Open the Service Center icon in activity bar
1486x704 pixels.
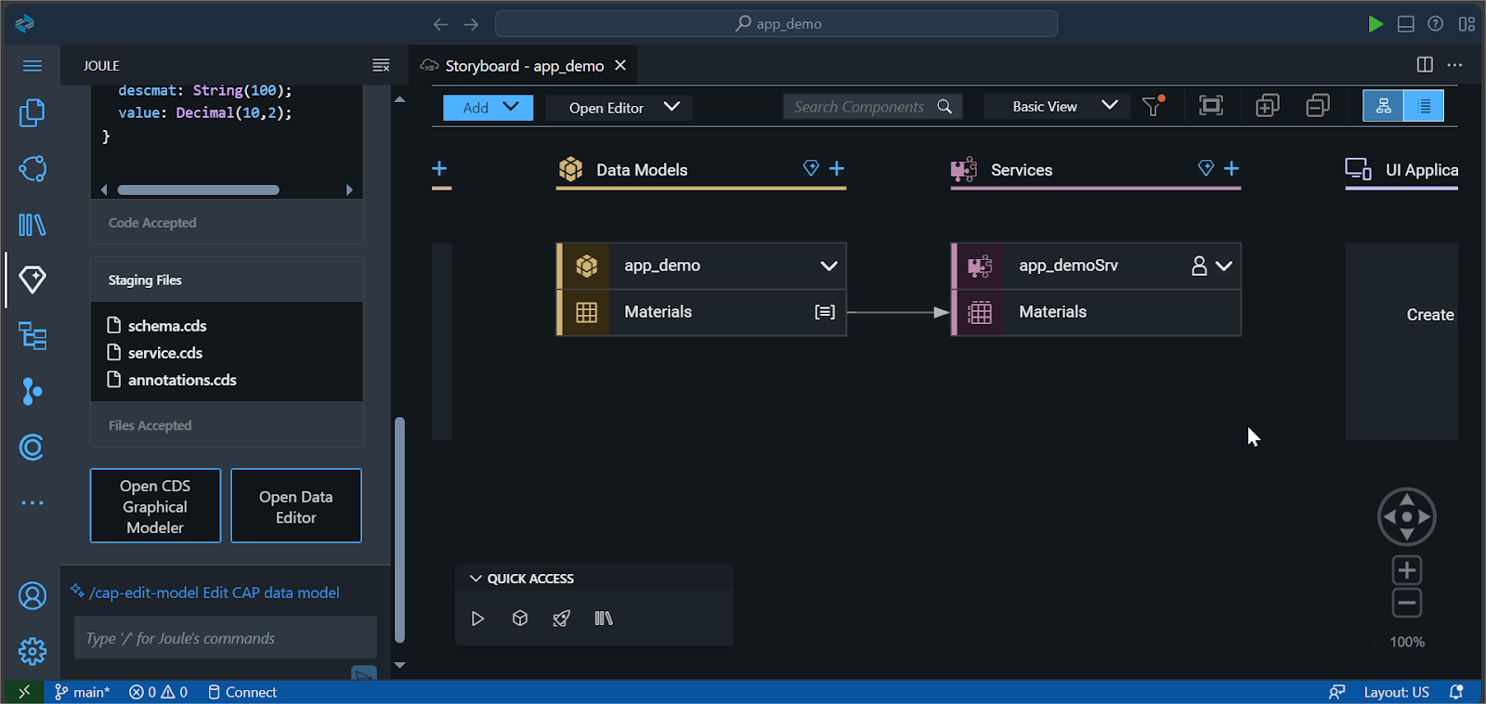point(33,168)
